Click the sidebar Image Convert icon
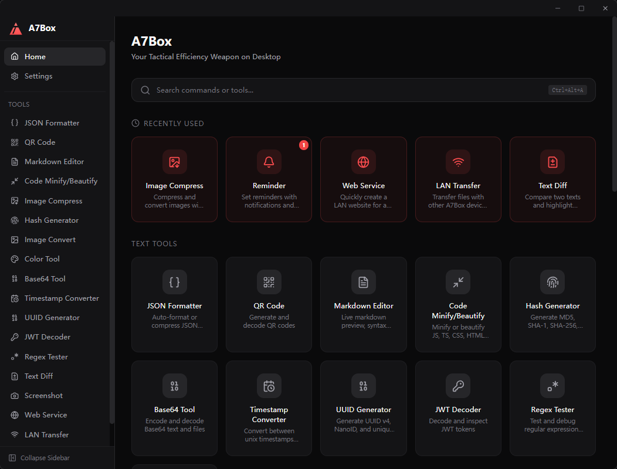This screenshot has width=617, height=469. [15, 240]
